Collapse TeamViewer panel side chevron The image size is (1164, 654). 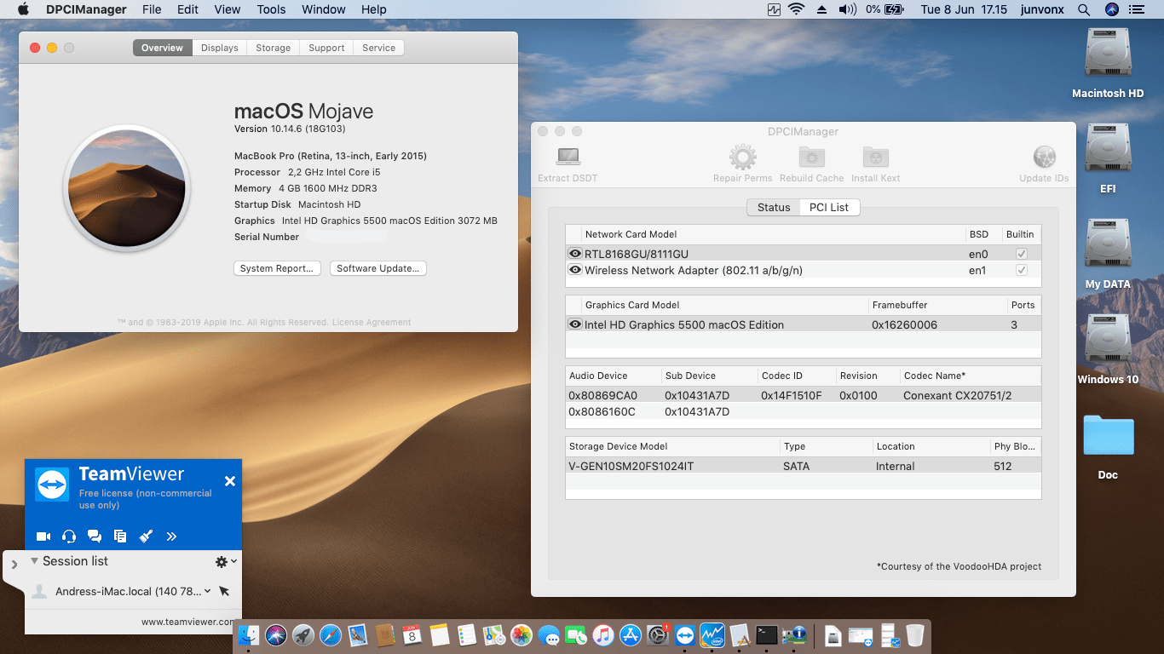[14, 564]
